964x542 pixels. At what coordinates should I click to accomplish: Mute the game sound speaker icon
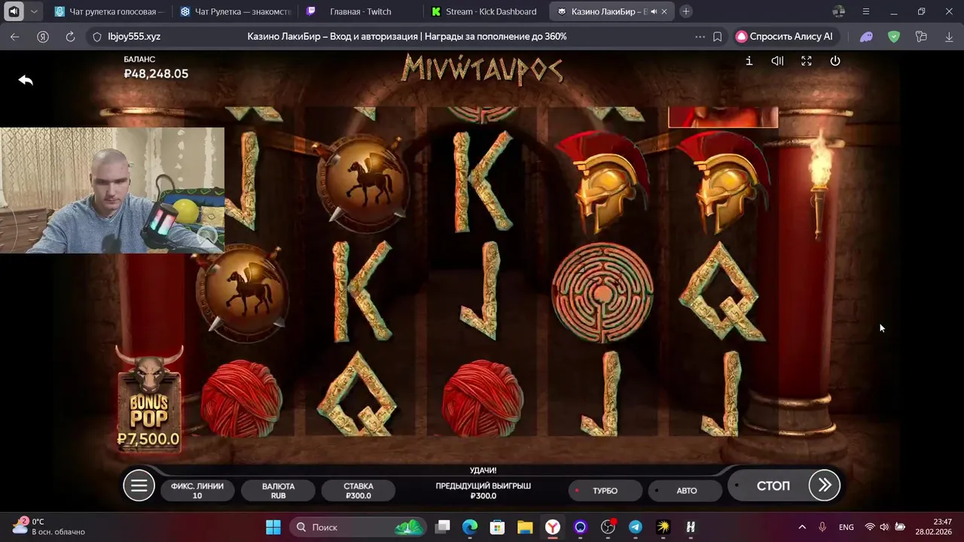[777, 61]
